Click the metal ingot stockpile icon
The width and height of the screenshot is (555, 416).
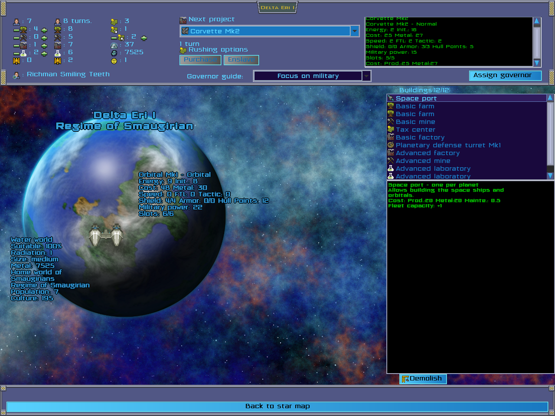tap(114, 46)
